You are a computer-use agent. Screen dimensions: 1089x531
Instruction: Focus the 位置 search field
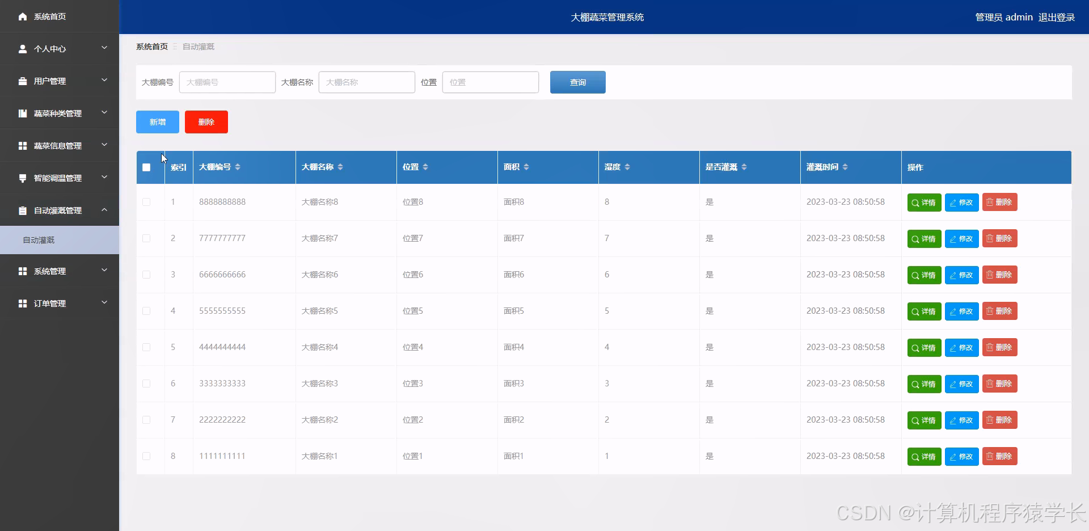pos(491,82)
